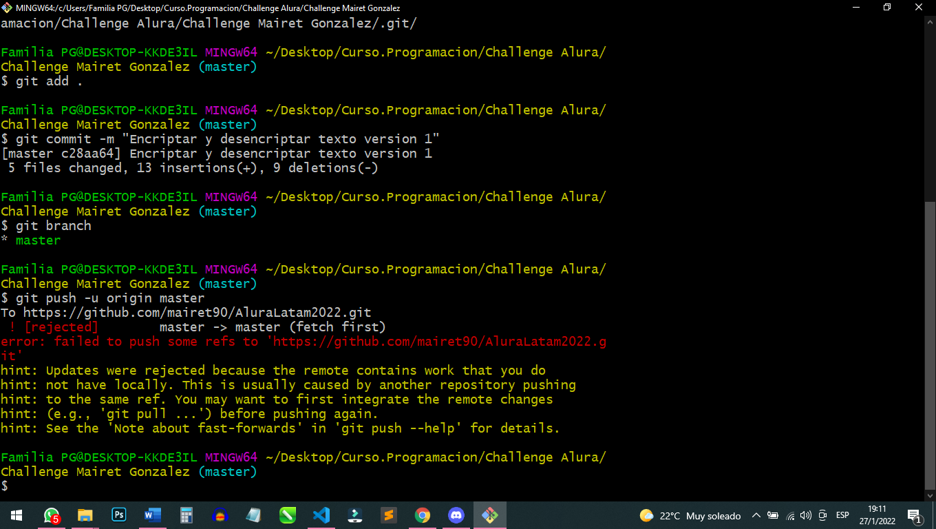Click the 'To https://github.com/mairet90' URL line

coord(186,313)
